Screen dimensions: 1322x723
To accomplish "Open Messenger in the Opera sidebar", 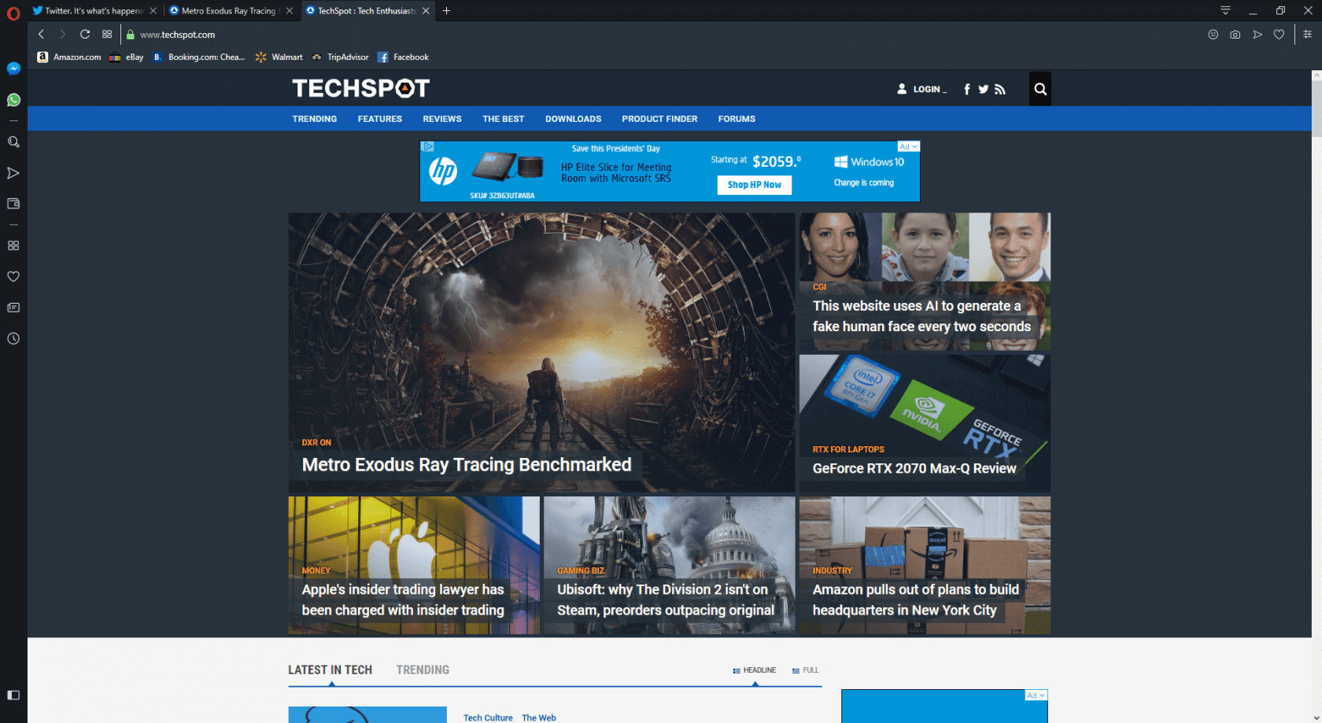I will 13,68.
